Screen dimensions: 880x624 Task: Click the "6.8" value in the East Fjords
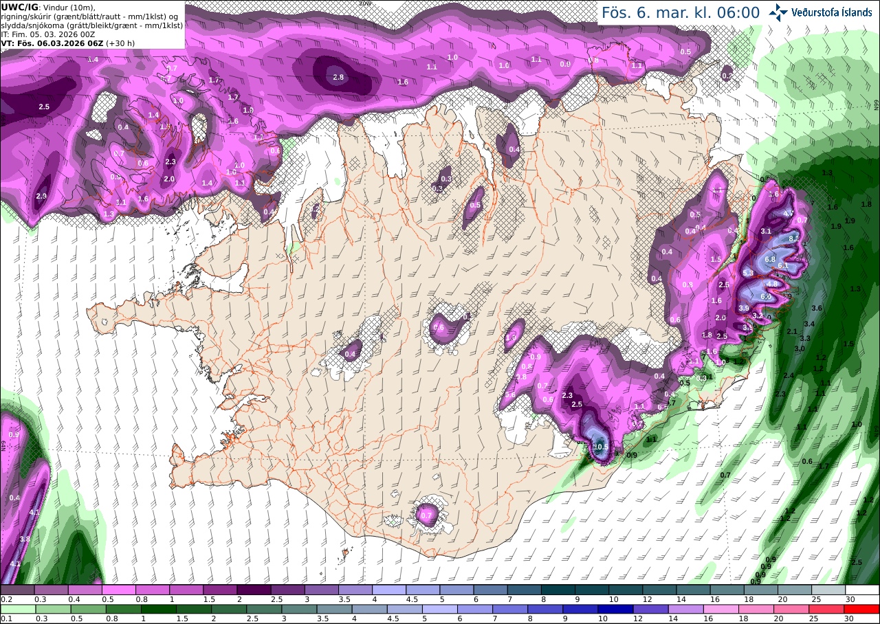(x=770, y=259)
